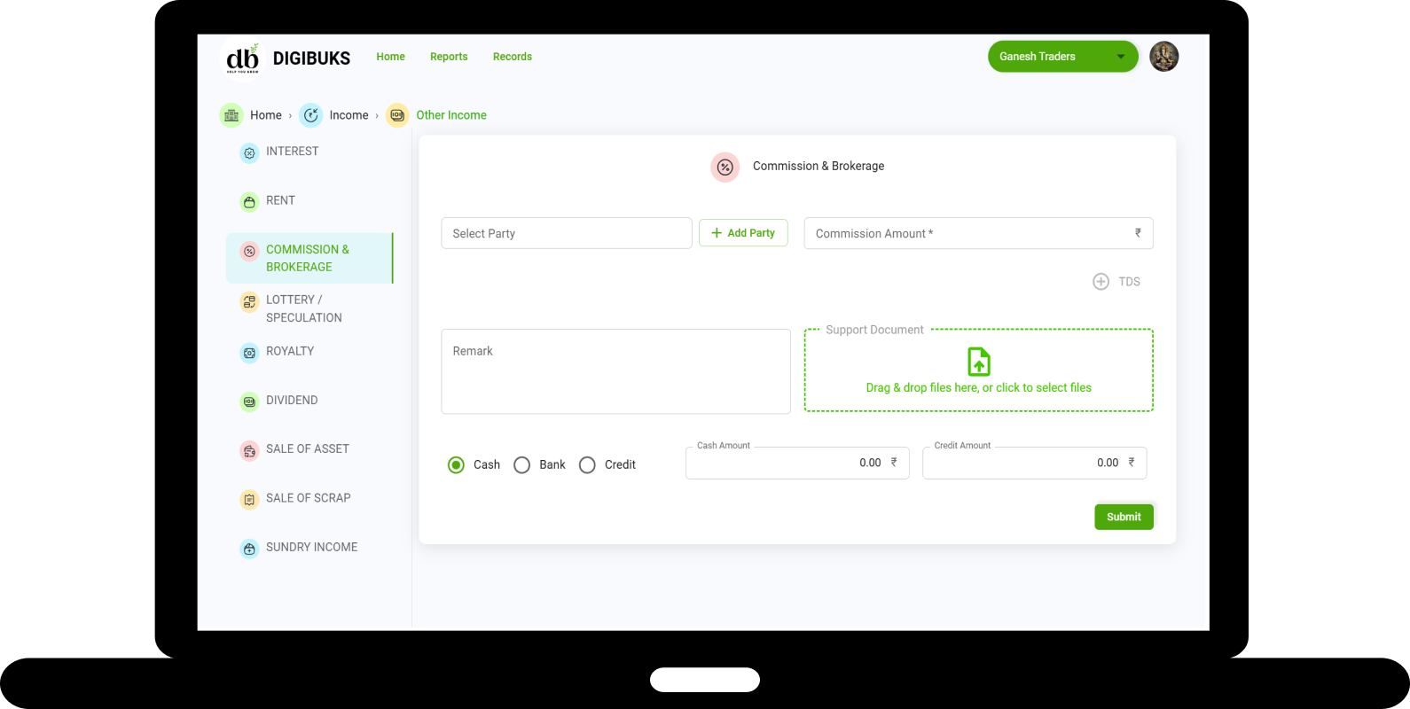The height and width of the screenshot is (709, 1410).
Task: Open the Select Party combo box
Action: pos(567,233)
